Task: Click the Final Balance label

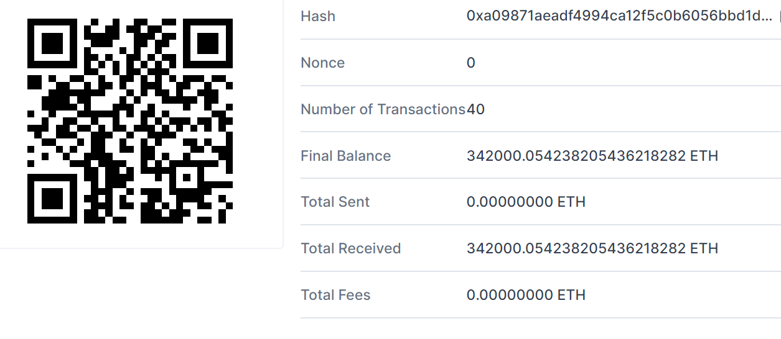Action: coord(345,156)
